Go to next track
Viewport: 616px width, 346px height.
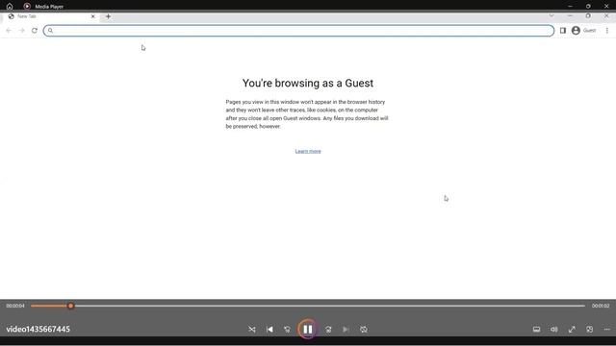(346, 329)
